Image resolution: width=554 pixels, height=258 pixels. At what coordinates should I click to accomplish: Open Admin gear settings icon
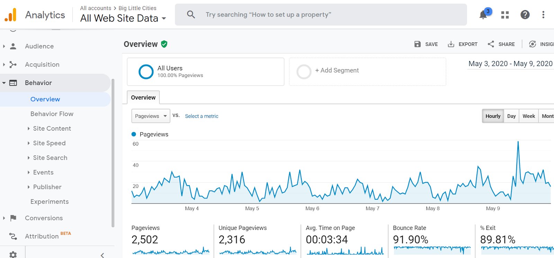(x=13, y=255)
